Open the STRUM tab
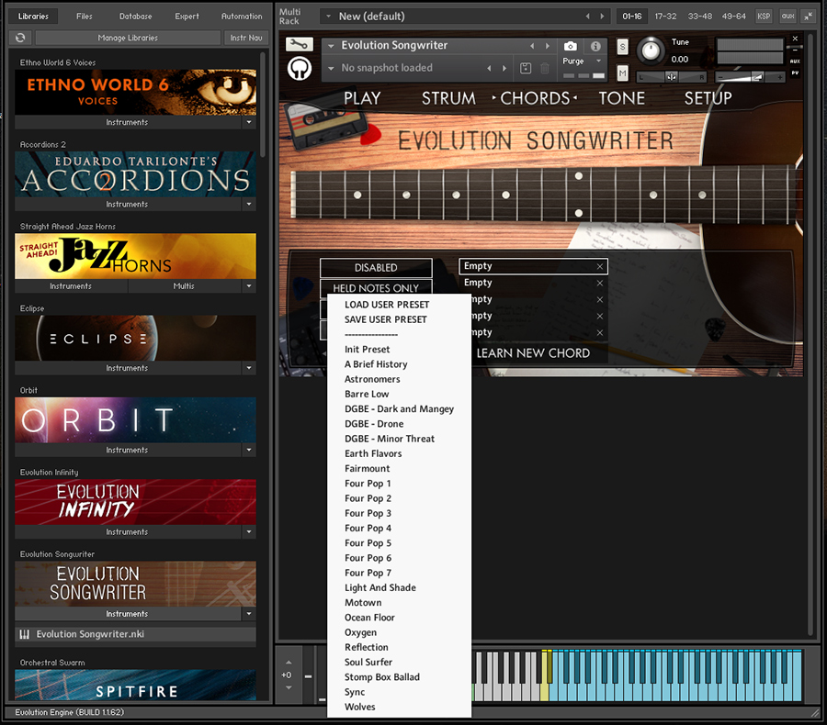The image size is (827, 725). pos(448,98)
